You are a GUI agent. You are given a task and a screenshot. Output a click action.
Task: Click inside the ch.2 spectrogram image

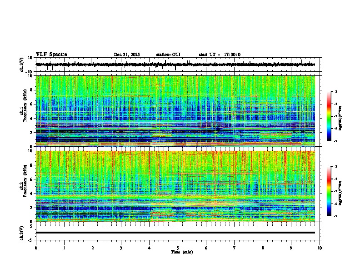click(175, 186)
